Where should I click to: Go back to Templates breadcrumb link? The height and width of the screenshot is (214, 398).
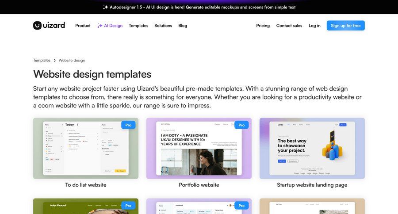(42, 61)
